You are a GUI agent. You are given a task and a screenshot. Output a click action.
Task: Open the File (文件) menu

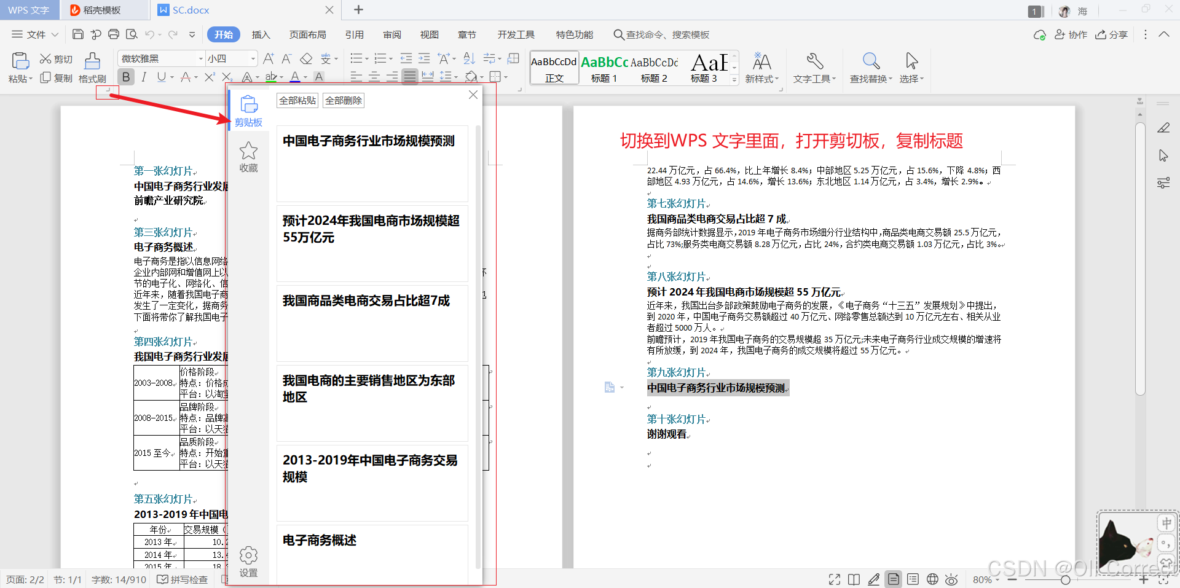coord(35,34)
